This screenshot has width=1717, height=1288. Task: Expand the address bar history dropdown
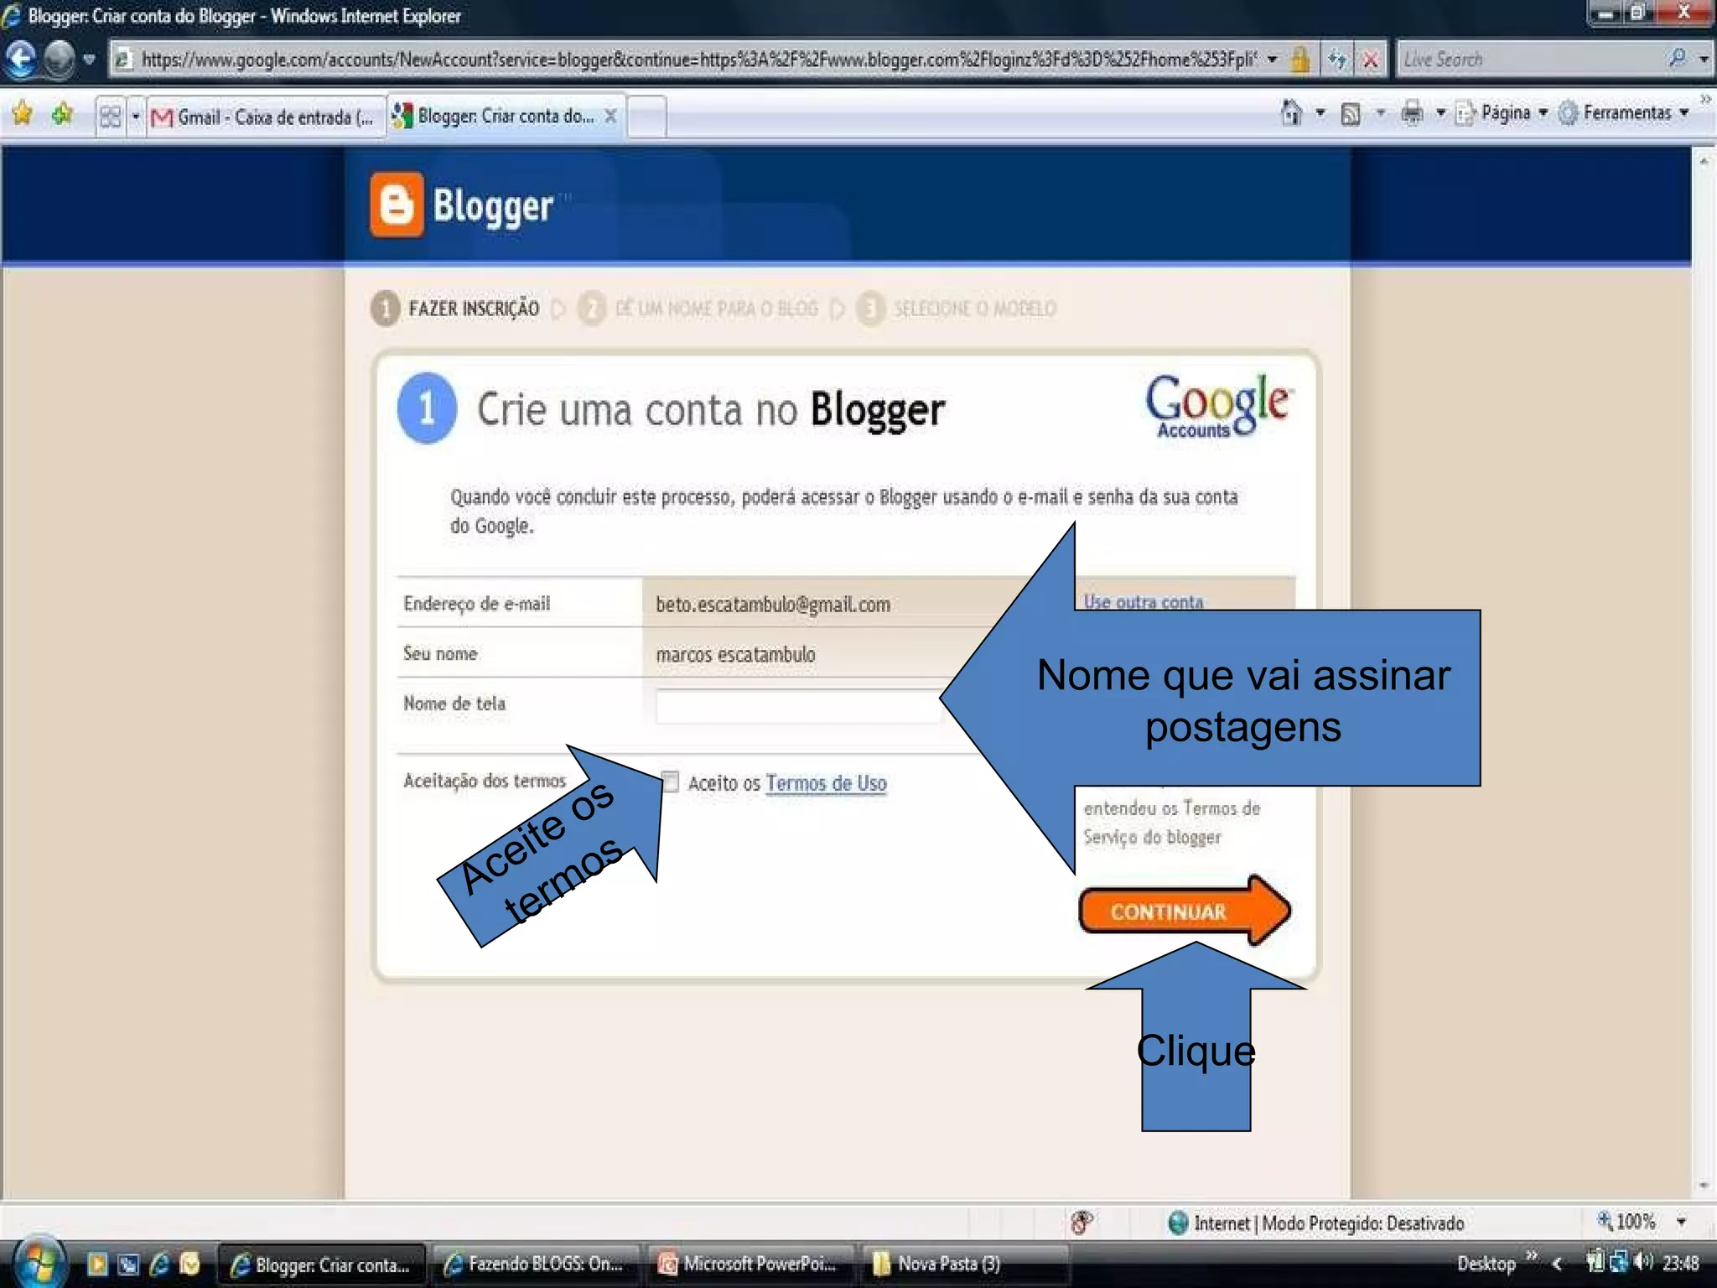[1273, 60]
